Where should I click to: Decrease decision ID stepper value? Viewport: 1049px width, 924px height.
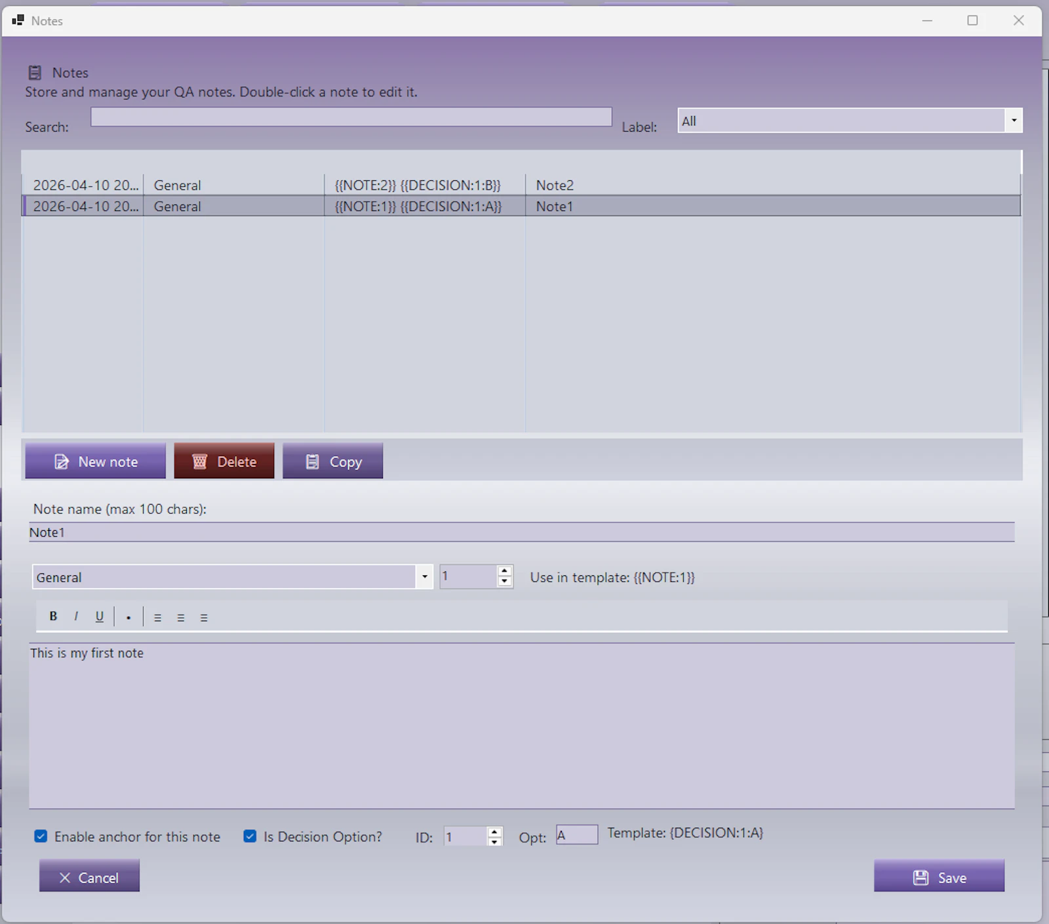pyautogui.click(x=494, y=841)
